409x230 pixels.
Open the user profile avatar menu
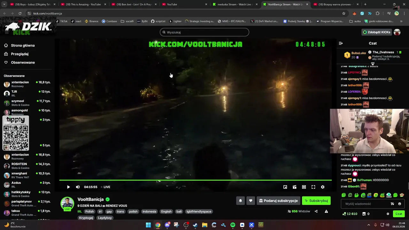(397, 32)
